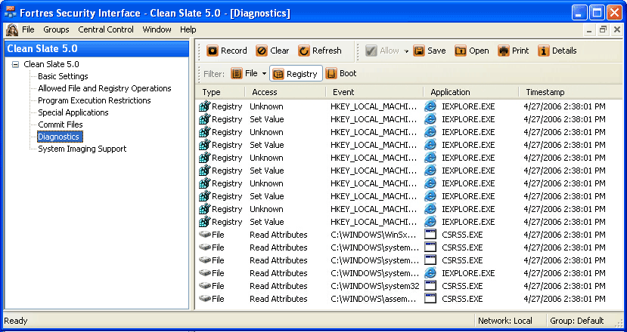Click the Print toolbar icon

(504, 51)
